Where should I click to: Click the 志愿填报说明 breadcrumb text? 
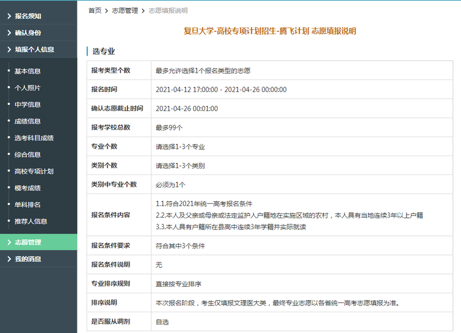168,10
